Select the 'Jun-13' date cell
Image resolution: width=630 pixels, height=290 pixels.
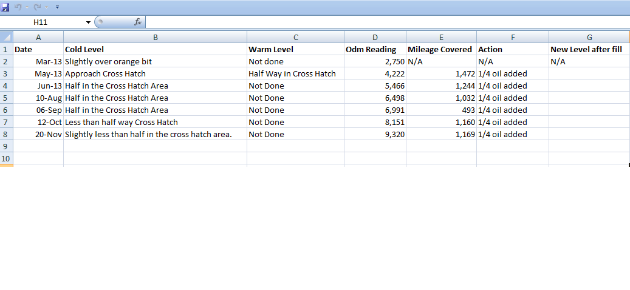coord(38,86)
